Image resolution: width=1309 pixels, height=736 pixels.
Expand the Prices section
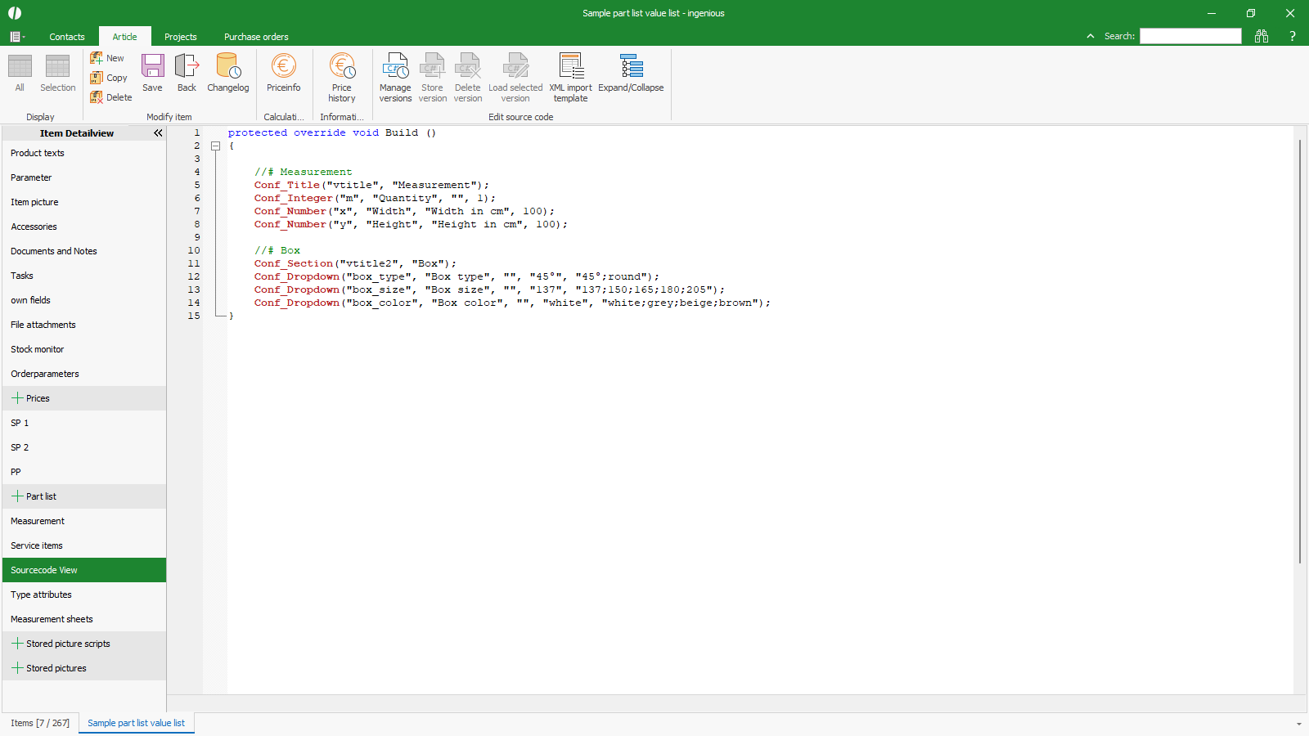[x=17, y=398]
